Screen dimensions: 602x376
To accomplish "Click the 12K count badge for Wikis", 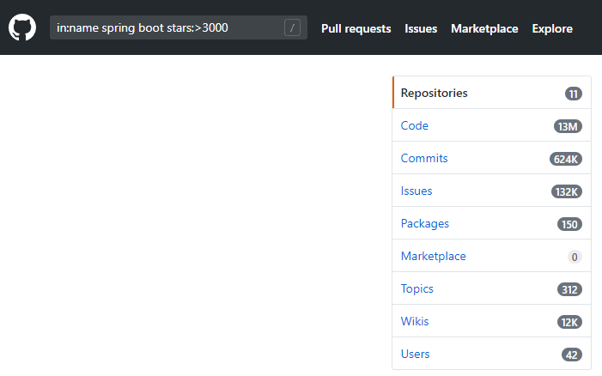I will (569, 322).
